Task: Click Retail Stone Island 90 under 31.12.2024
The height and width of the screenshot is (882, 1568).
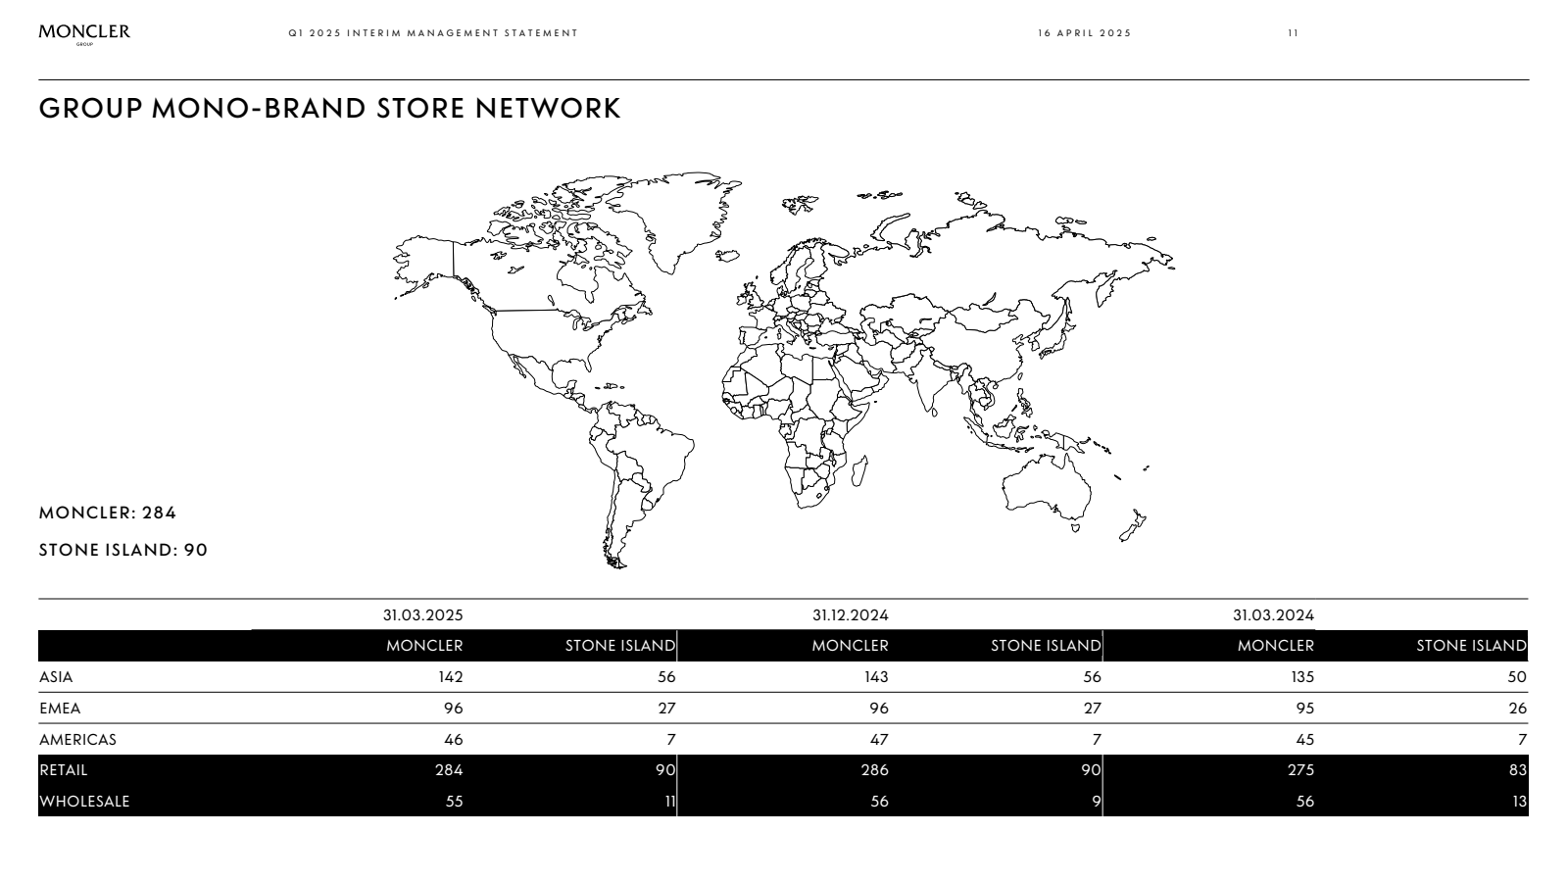Action: tap(1091, 770)
